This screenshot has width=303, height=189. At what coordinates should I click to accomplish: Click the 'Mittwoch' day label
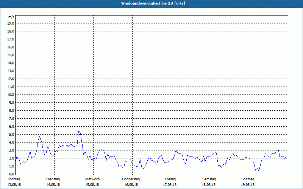(92, 179)
